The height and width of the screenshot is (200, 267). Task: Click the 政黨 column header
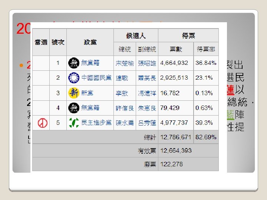tap(90, 42)
